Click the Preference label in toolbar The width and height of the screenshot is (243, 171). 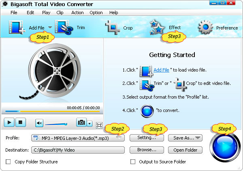pyautogui.click(x=227, y=28)
